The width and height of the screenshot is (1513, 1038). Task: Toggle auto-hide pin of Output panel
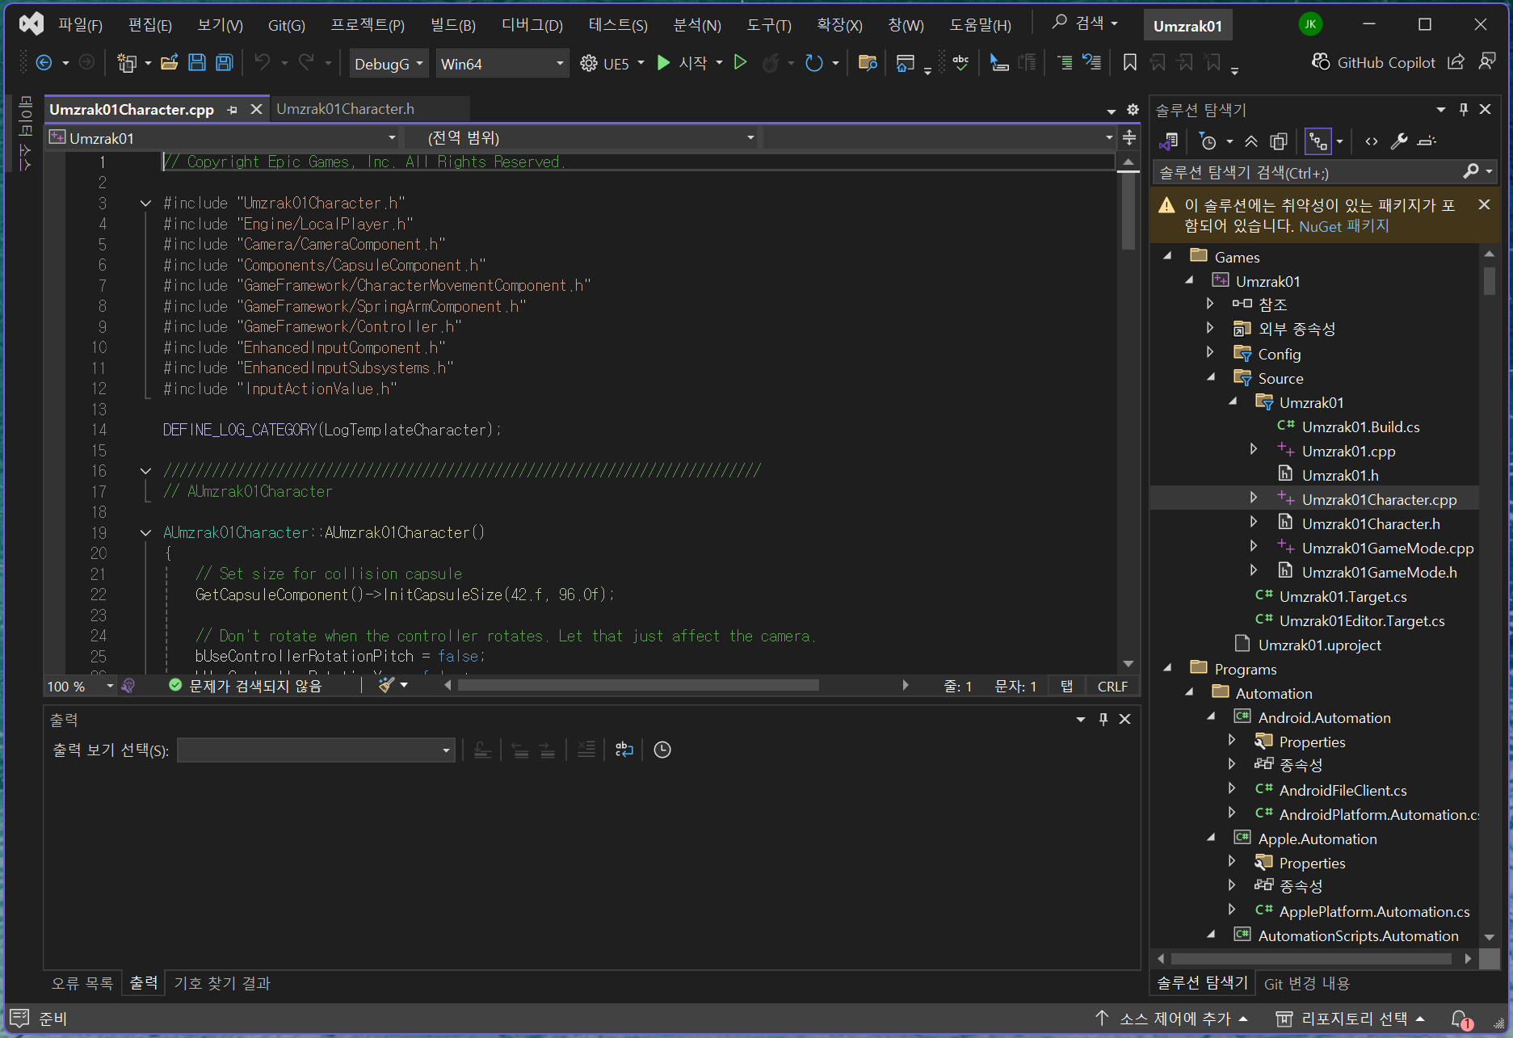tap(1103, 719)
